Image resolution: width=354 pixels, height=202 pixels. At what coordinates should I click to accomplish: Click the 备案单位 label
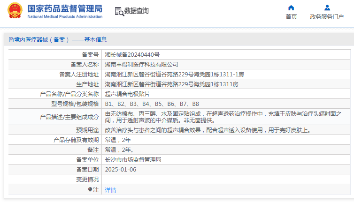[x=87, y=160]
